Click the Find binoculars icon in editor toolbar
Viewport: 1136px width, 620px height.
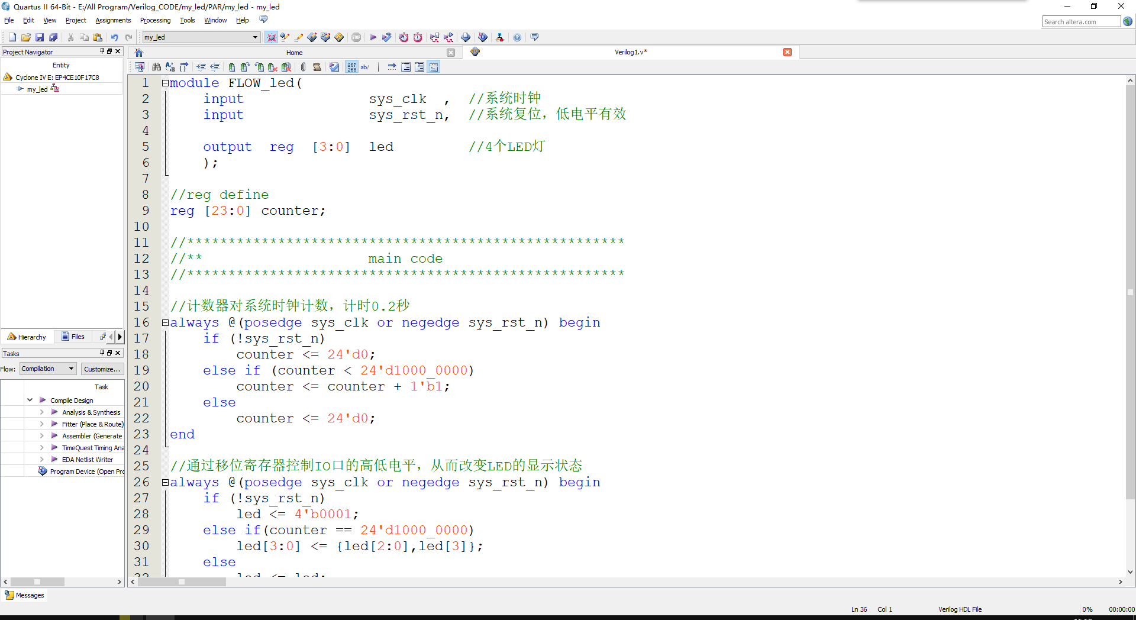156,67
